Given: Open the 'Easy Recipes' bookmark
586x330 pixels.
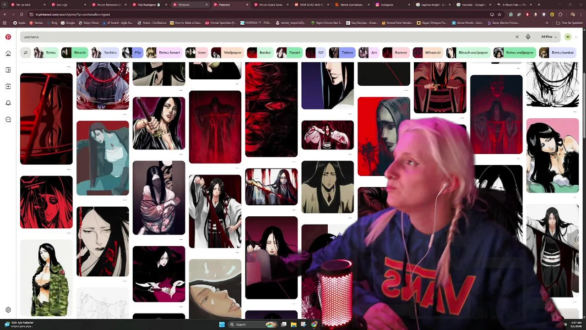Looking at the screenshot, I should 362,23.
